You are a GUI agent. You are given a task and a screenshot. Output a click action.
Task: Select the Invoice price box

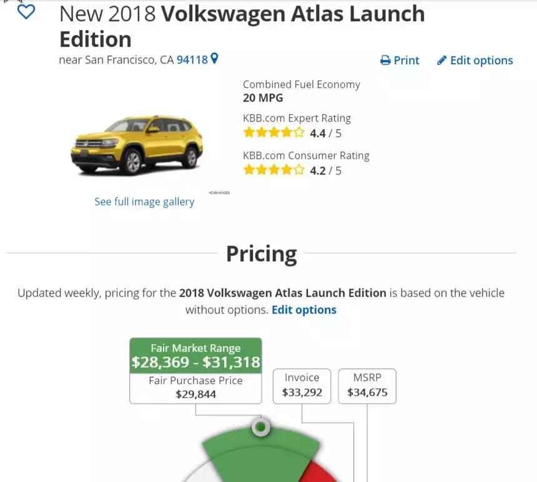pyautogui.click(x=302, y=385)
